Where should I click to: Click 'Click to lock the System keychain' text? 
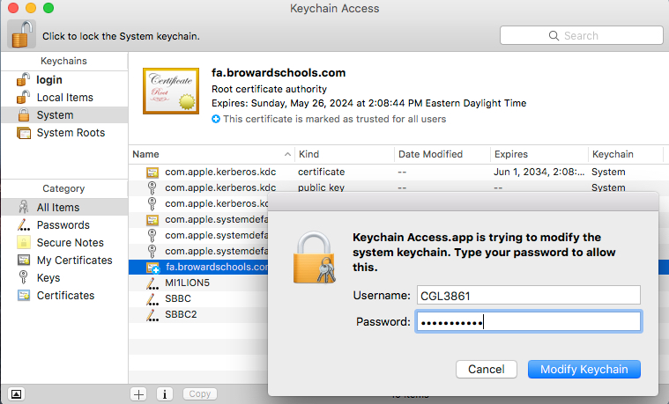[121, 36]
